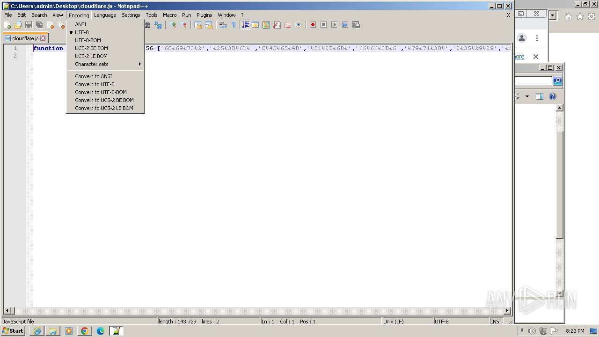This screenshot has width=599, height=337.
Task: Click the INS status bar indicator
Action: pos(495,322)
